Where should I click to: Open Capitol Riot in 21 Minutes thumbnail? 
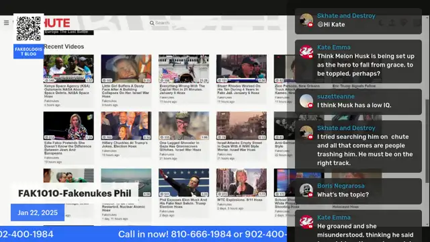click(x=183, y=69)
